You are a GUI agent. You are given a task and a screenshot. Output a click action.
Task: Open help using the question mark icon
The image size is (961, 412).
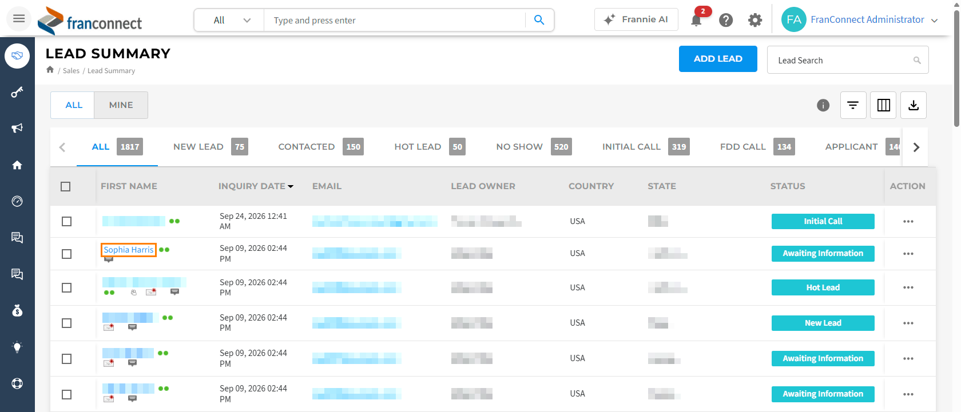(x=726, y=20)
